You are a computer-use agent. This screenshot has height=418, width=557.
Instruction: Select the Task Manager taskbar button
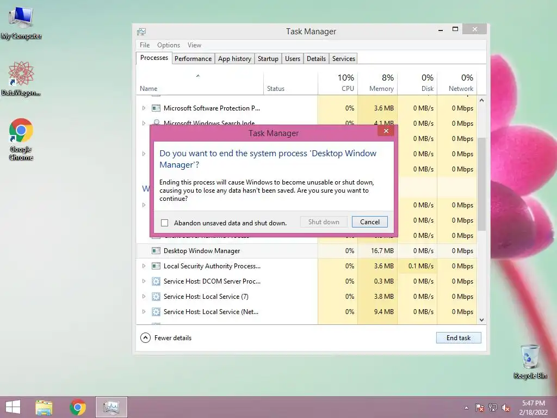pos(111,407)
